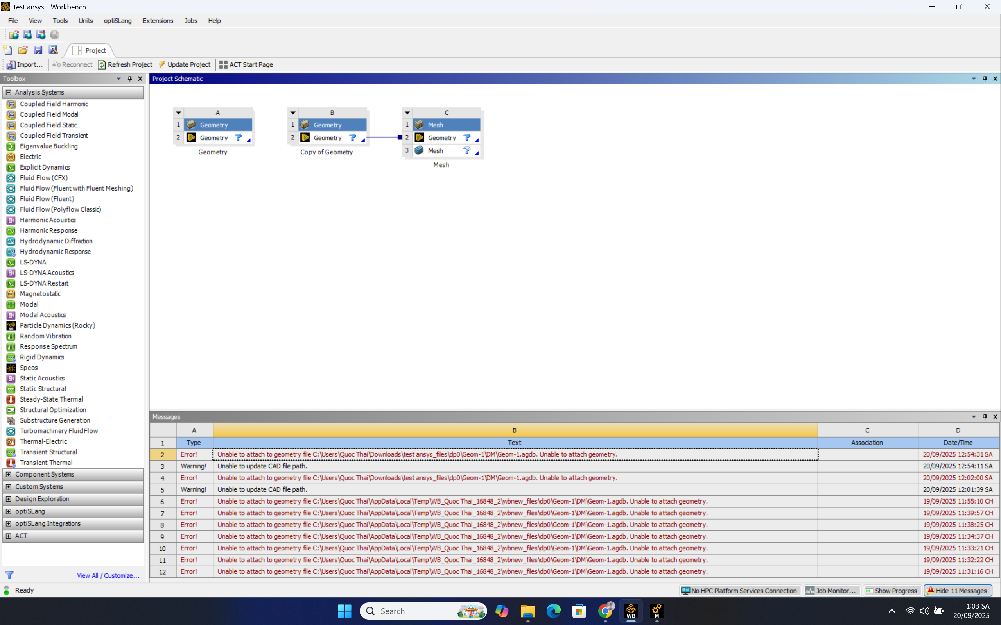Expand the optiSLang group
Viewport: 1001px width, 625px height.
click(x=8, y=511)
